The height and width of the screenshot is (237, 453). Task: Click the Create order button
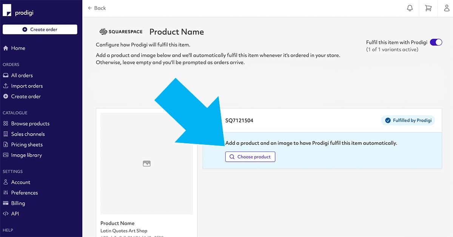[x=40, y=29]
